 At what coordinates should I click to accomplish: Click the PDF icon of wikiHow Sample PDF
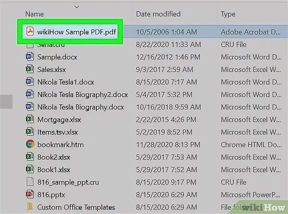30,32
